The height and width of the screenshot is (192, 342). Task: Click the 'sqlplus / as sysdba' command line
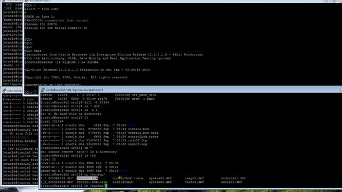click(x=61, y=62)
